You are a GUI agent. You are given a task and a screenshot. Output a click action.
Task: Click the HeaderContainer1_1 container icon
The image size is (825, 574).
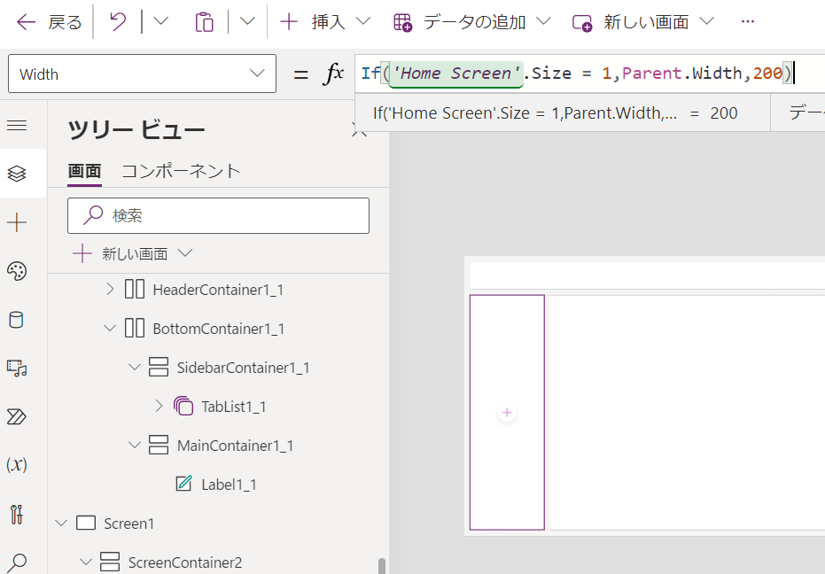(x=135, y=289)
